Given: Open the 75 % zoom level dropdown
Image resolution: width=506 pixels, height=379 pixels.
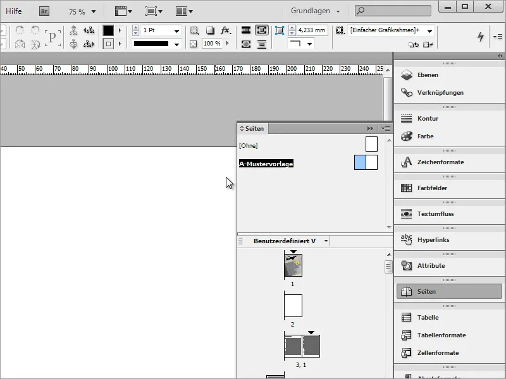Looking at the screenshot, I should coord(94,11).
